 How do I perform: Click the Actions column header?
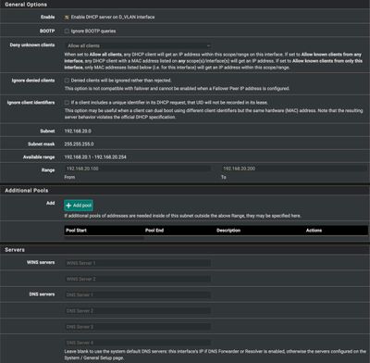314,231
